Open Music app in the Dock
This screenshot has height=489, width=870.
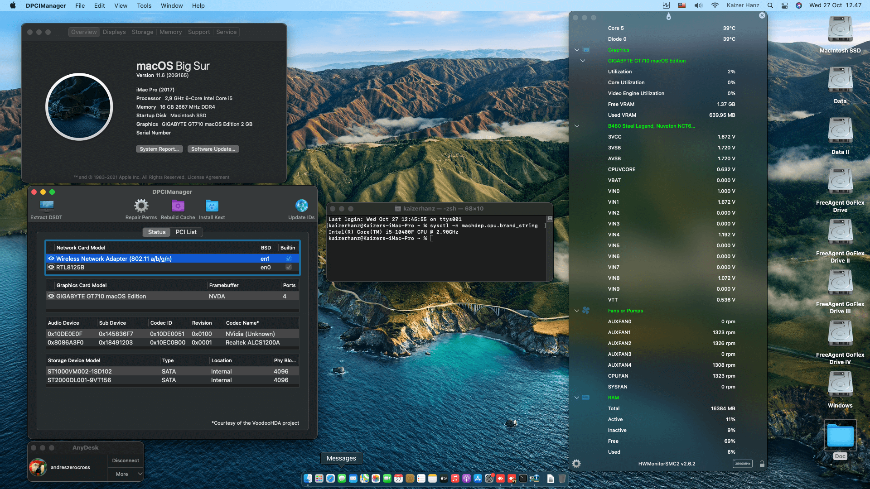click(x=455, y=479)
